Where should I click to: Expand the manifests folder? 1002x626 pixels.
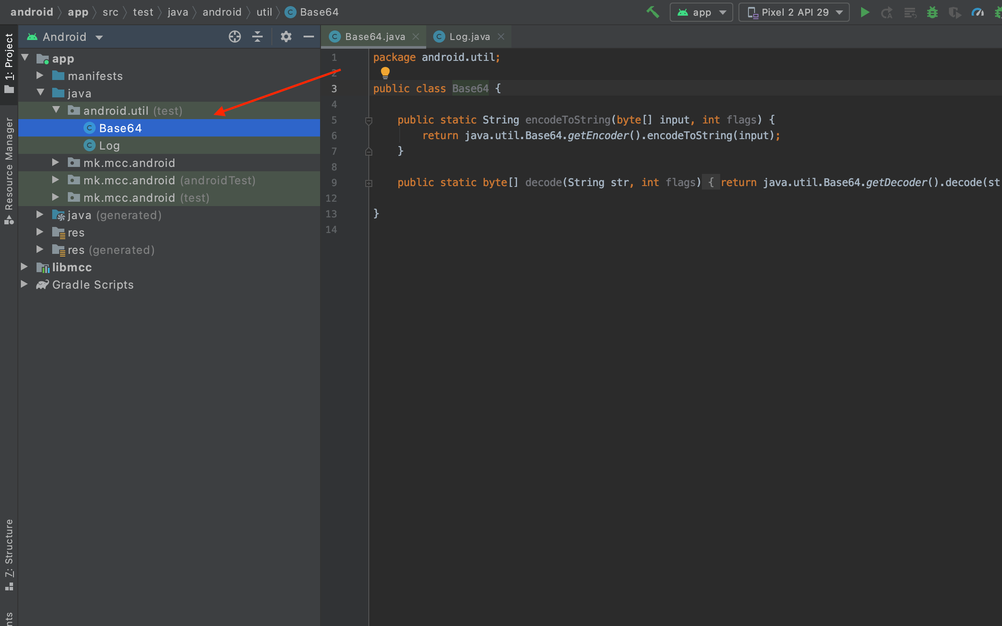(x=40, y=76)
